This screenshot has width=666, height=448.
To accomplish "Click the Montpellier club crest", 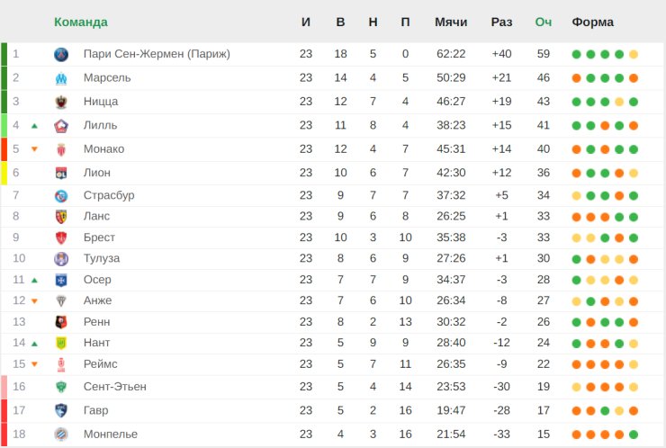I will point(61,435).
